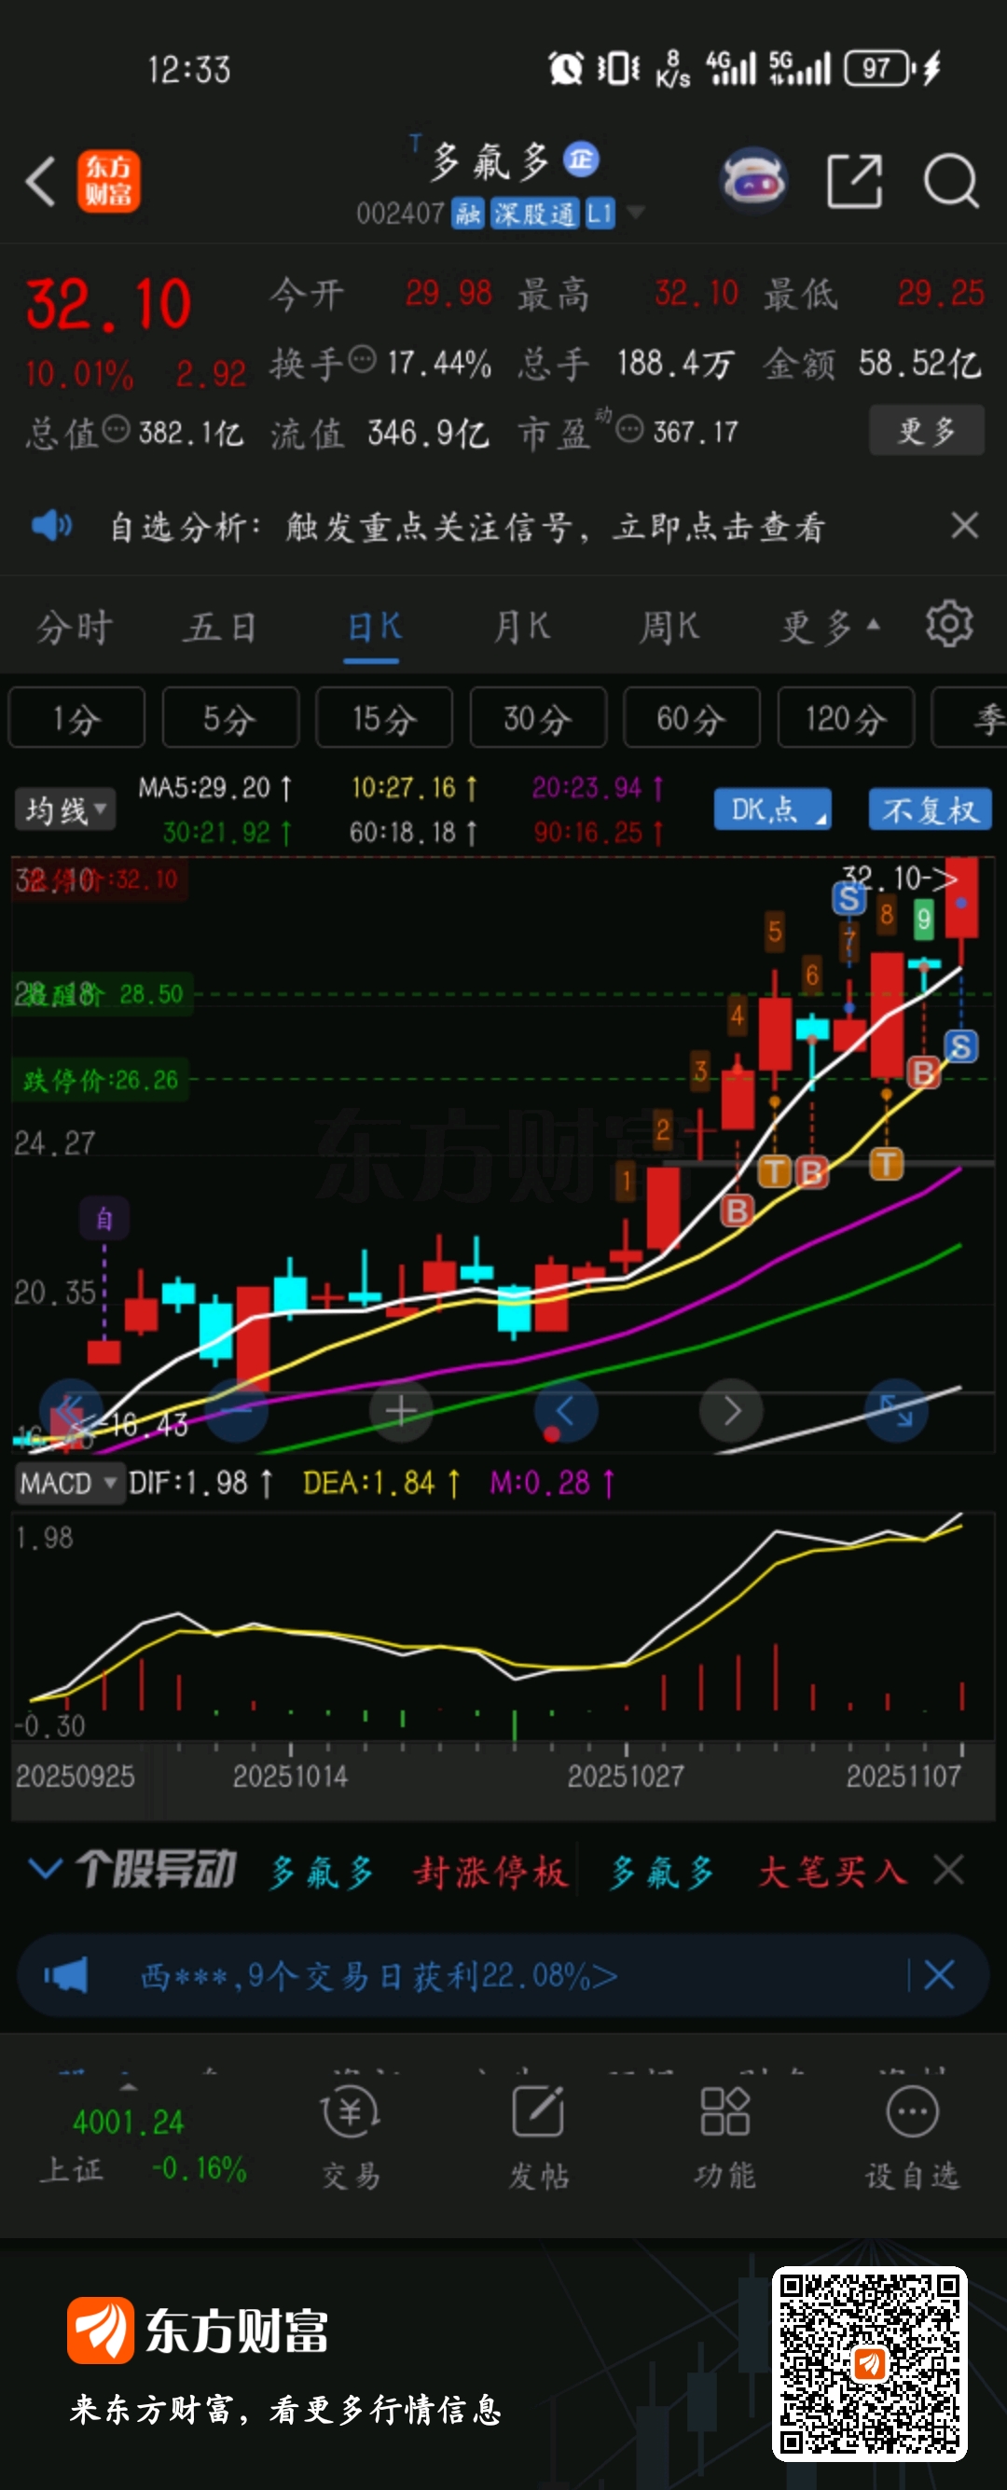Select the 月K tab
Screen dimensions: 1007x2490
pyautogui.click(x=522, y=628)
